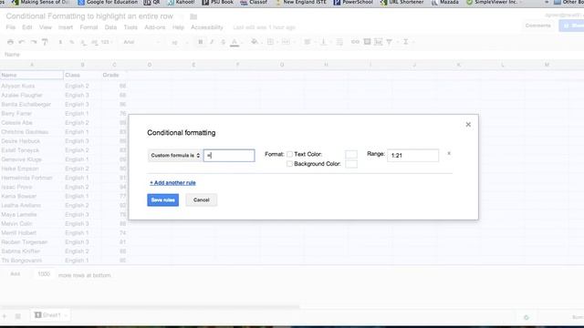The image size is (584, 328).
Task: Click the rows count field showing 1000
Action: [44, 274]
